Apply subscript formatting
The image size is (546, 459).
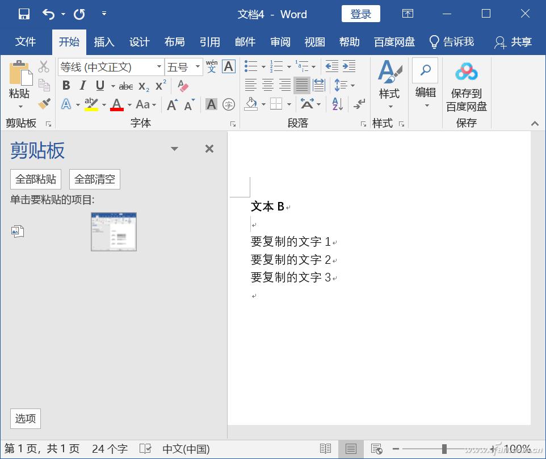point(143,85)
